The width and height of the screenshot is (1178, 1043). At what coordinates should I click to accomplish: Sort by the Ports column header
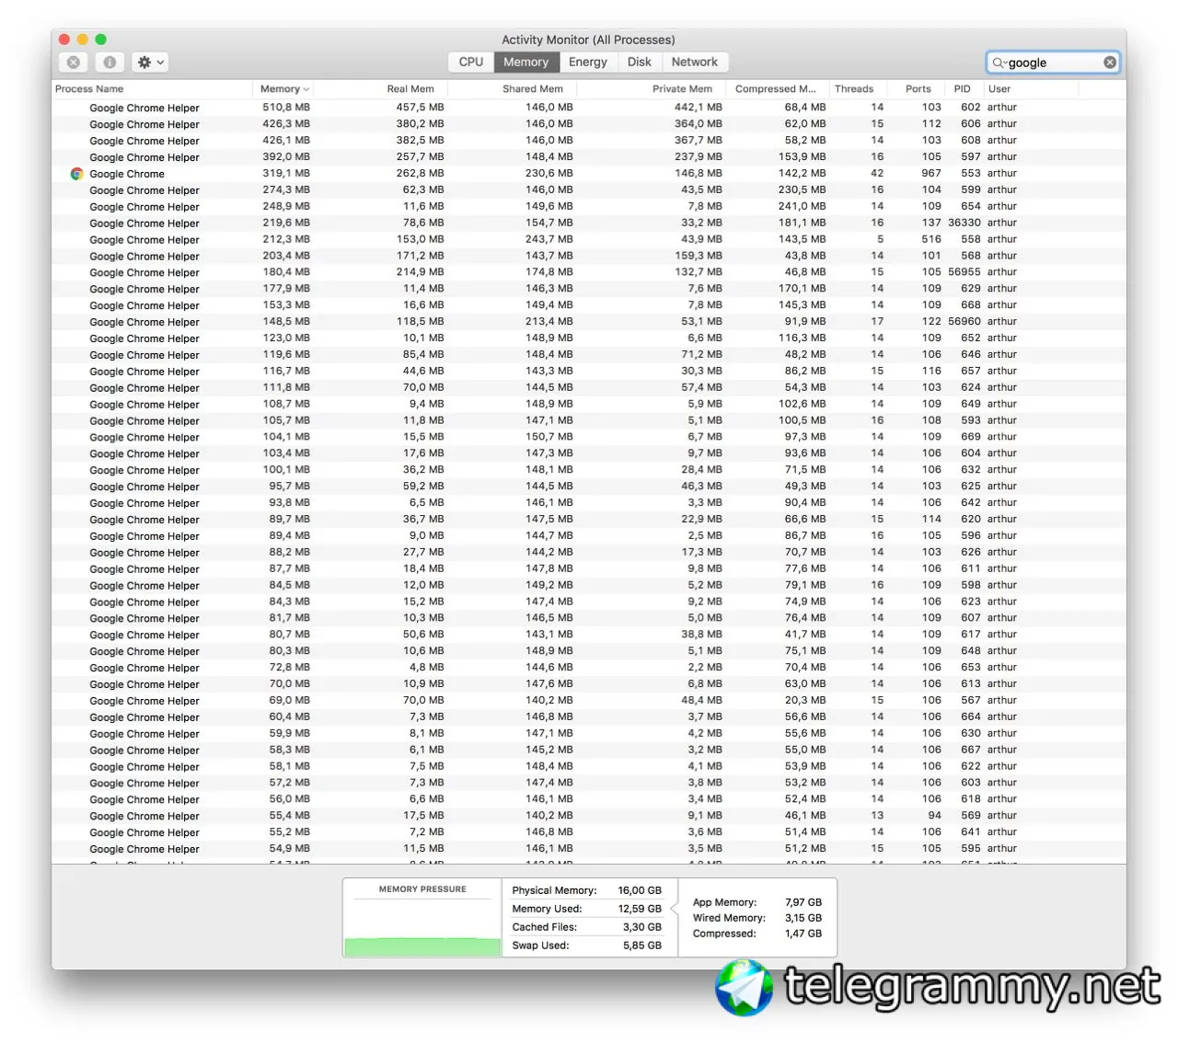918,89
